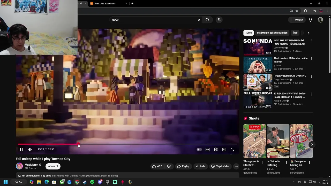Open options for the Everyone having an short

pos(310,162)
